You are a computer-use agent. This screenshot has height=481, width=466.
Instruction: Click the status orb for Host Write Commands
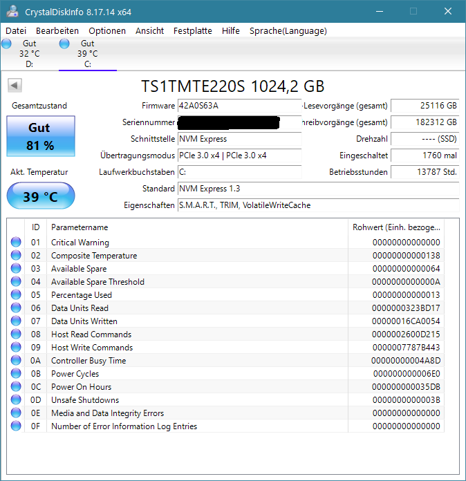click(16, 347)
